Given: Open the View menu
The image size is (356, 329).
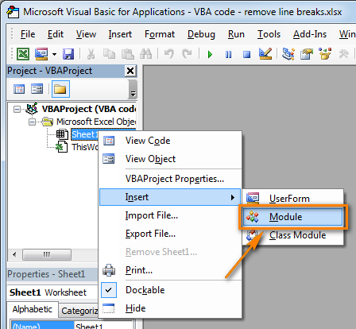Looking at the screenshot, I should point(86,34).
